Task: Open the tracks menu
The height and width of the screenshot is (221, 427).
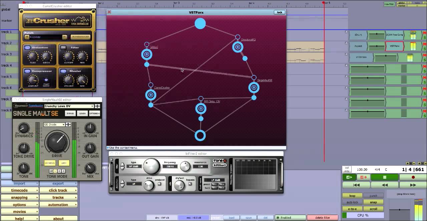Action: (58, 198)
